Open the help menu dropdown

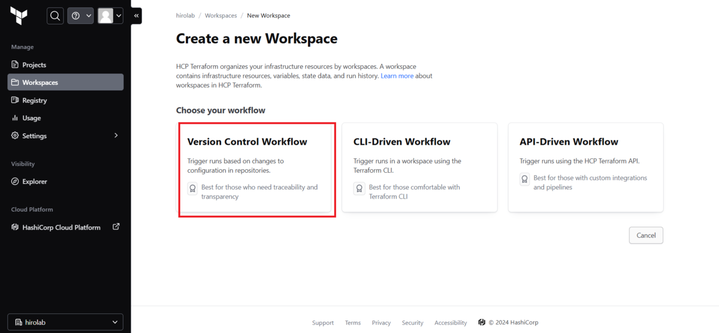[x=80, y=16]
